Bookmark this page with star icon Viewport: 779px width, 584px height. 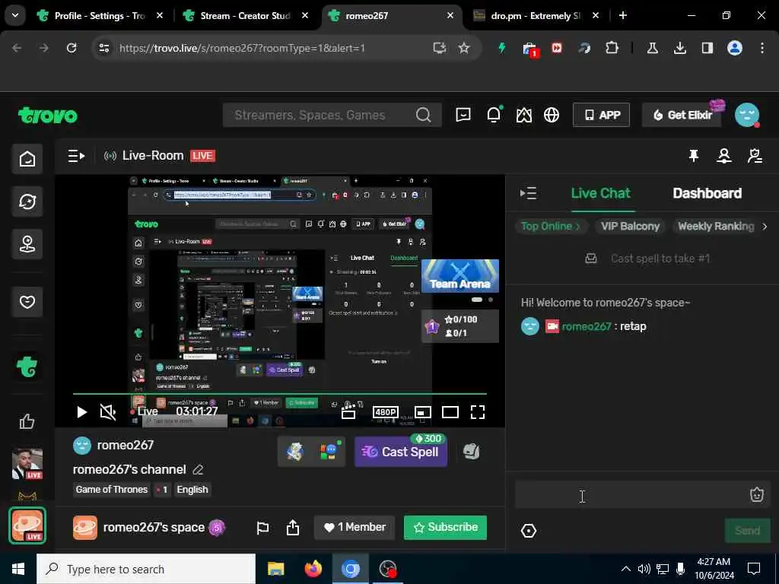[x=464, y=48]
